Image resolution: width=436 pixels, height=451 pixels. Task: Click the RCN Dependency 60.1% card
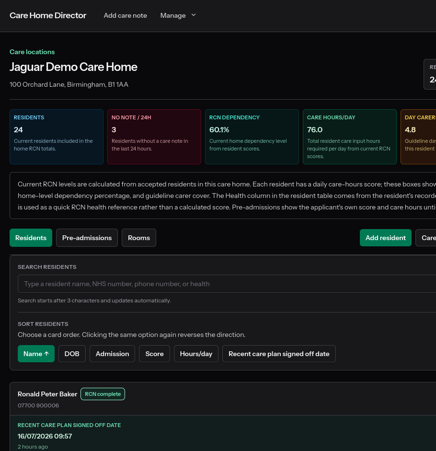(252, 137)
